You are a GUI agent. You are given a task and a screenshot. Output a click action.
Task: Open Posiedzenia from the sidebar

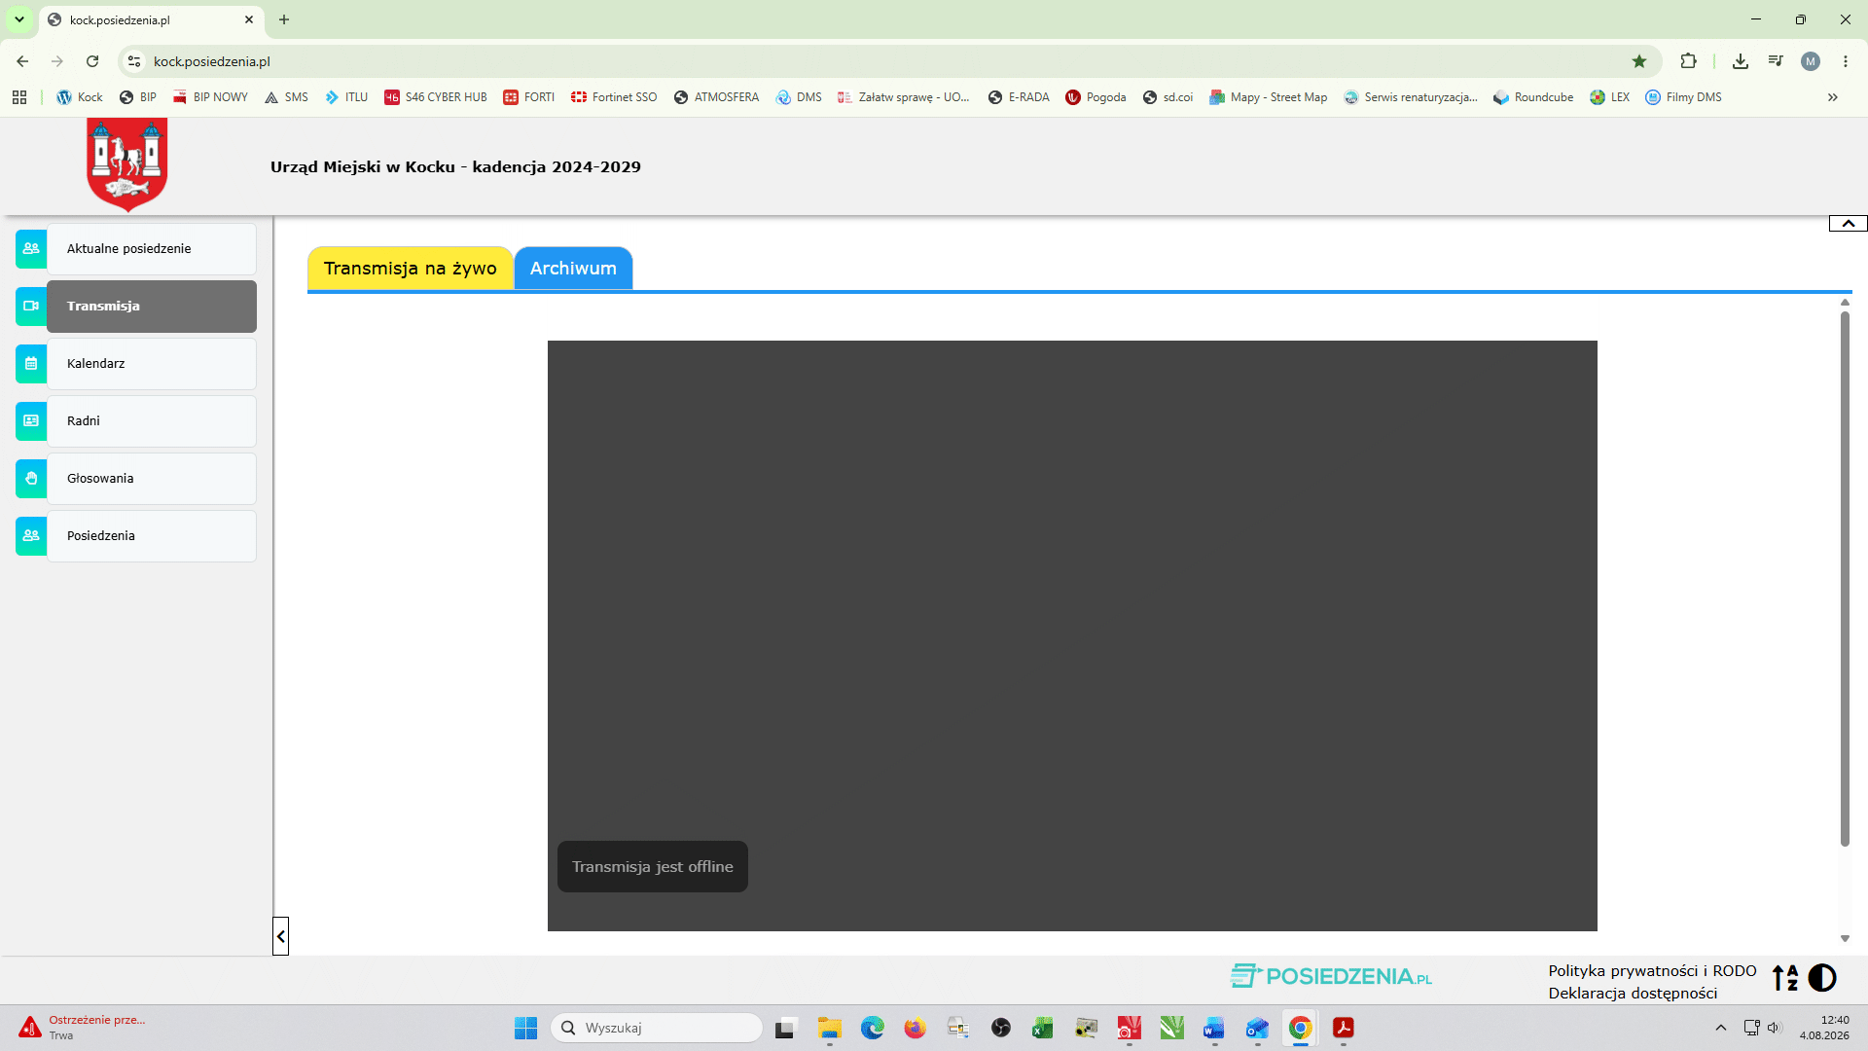[x=152, y=536]
